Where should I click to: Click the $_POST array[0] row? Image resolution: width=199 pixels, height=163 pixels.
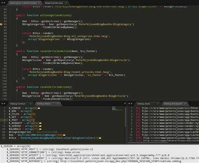point(21,120)
